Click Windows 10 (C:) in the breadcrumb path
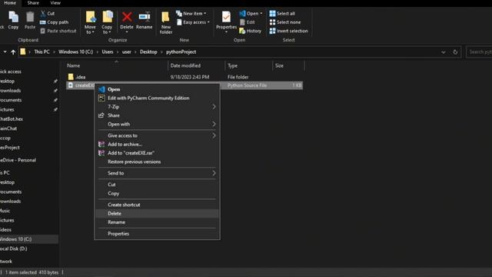 pyautogui.click(x=75, y=52)
